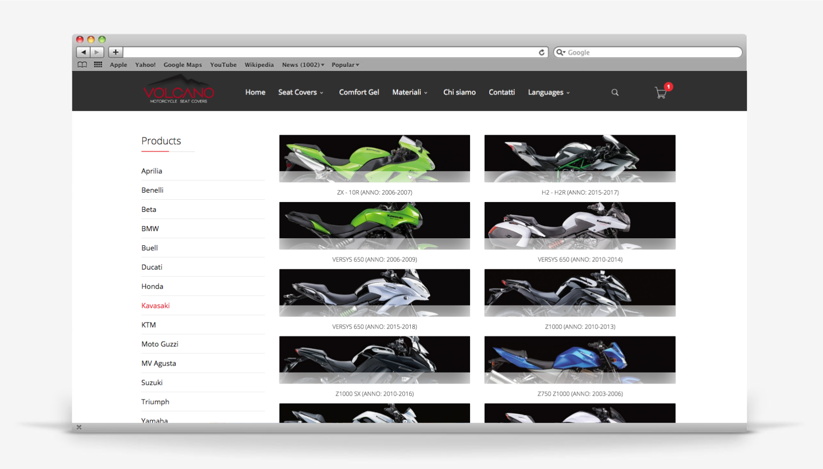Click the site search magnifier icon

point(615,93)
